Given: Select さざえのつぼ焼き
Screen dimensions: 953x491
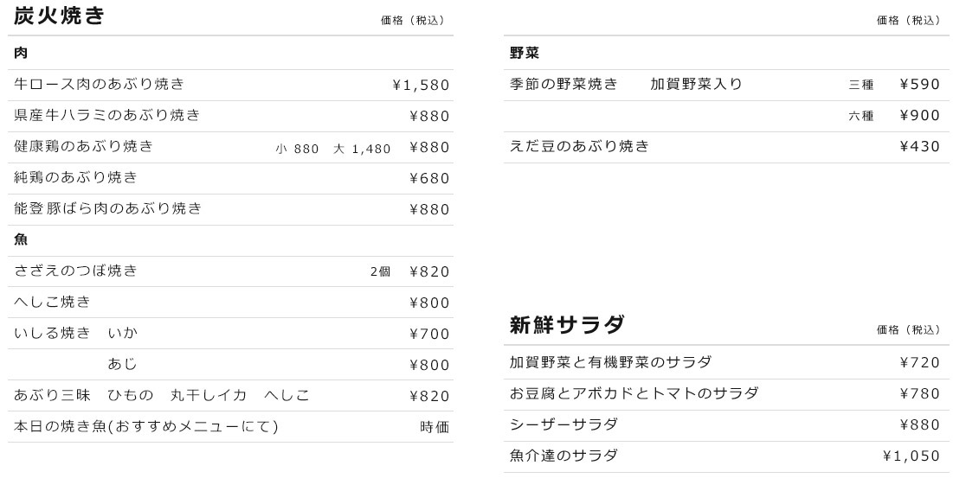Looking at the screenshot, I should [76, 271].
